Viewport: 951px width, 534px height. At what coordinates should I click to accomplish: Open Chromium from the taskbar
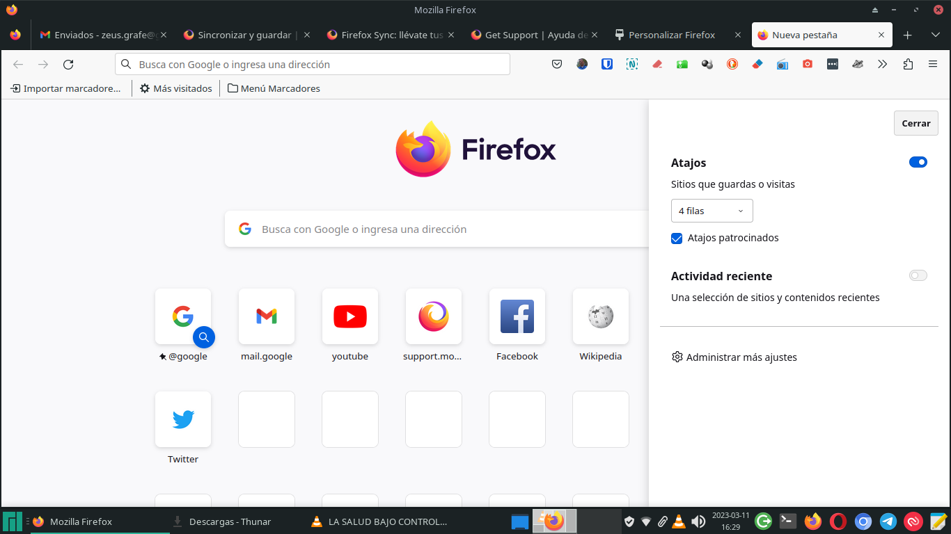pos(863,521)
